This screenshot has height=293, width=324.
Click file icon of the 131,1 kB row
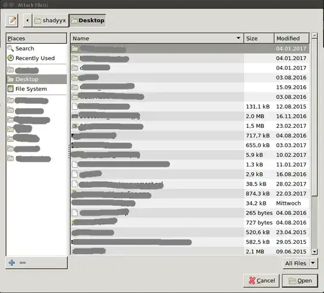pos(75,106)
